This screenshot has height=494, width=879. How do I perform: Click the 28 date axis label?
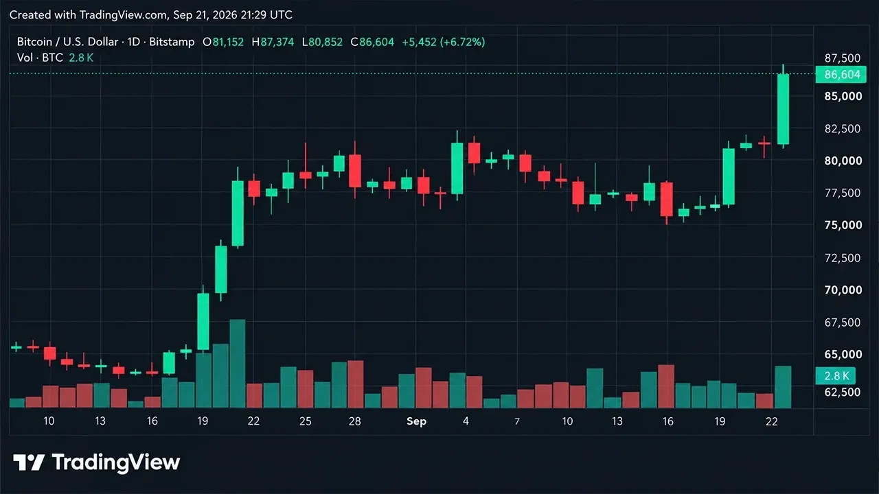[x=355, y=421]
